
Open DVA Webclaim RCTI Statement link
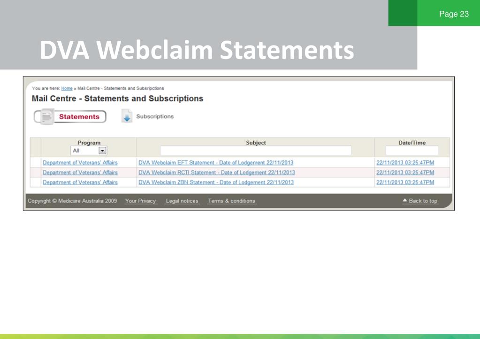pyautogui.click(x=217, y=172)
